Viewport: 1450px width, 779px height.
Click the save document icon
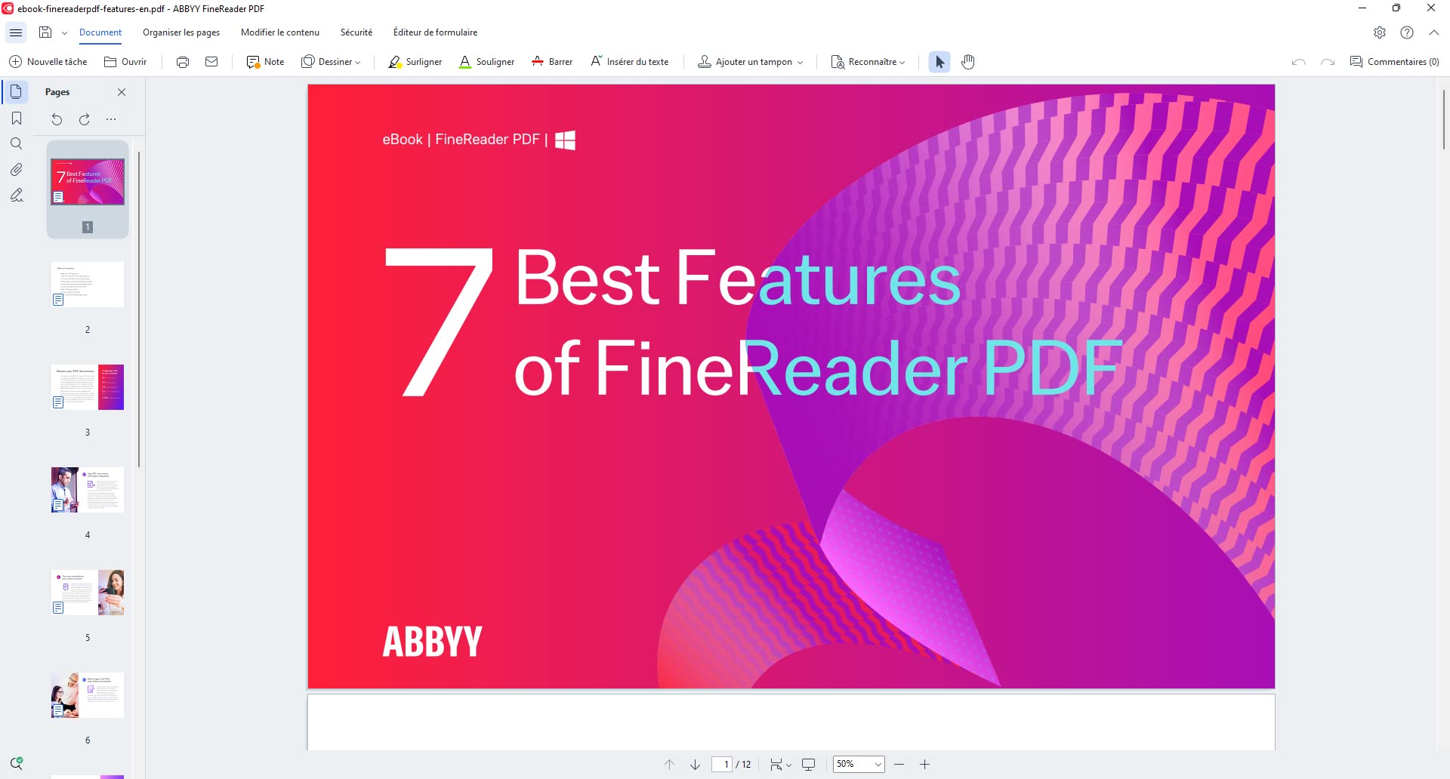point(45,32)
